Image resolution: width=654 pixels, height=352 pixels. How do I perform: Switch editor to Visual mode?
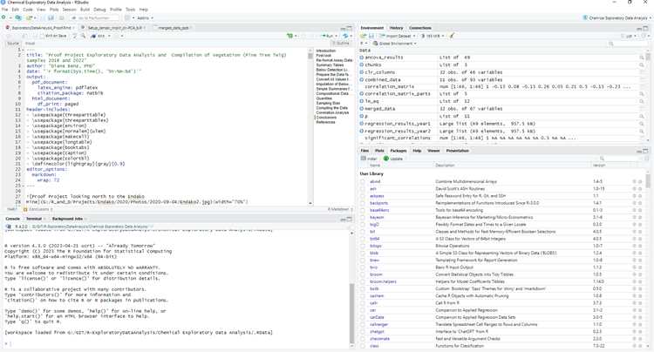pyautogui.click(x=30, y=44)
